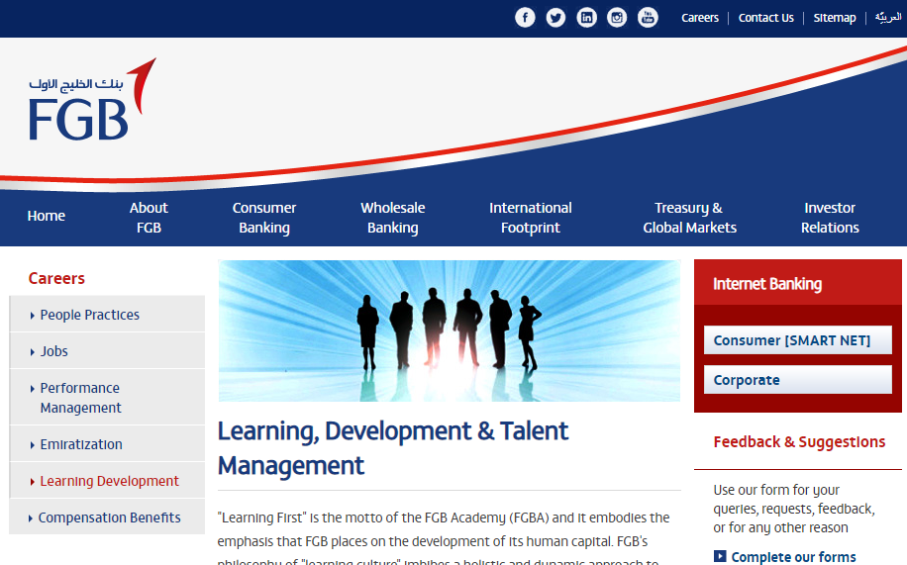
Task: Open the Wholesale Banking menu
Action: pyautogui.click(x=393, y=218)
